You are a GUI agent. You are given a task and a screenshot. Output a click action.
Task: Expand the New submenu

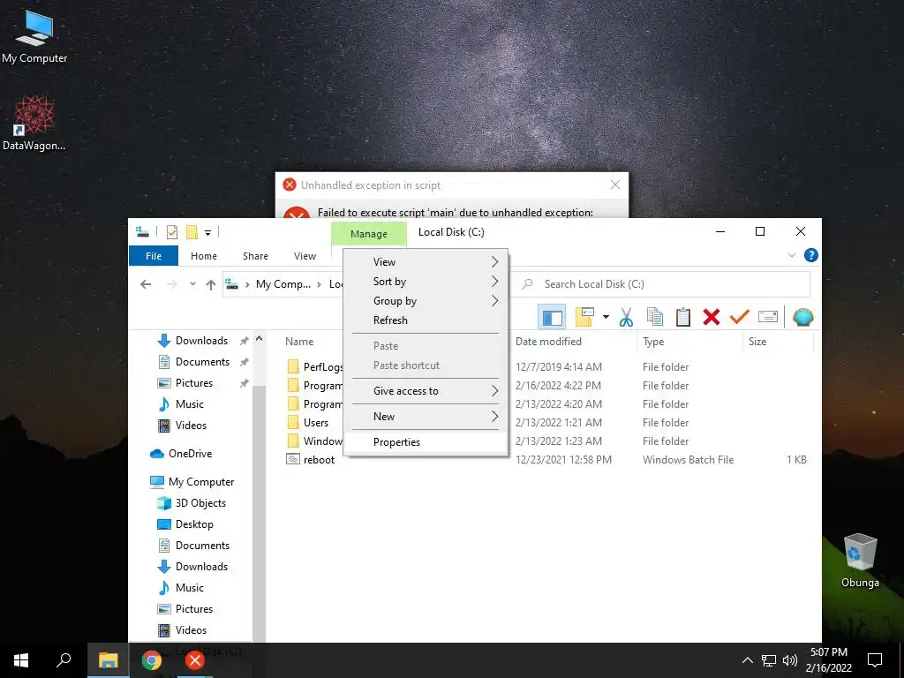[426, 417]
